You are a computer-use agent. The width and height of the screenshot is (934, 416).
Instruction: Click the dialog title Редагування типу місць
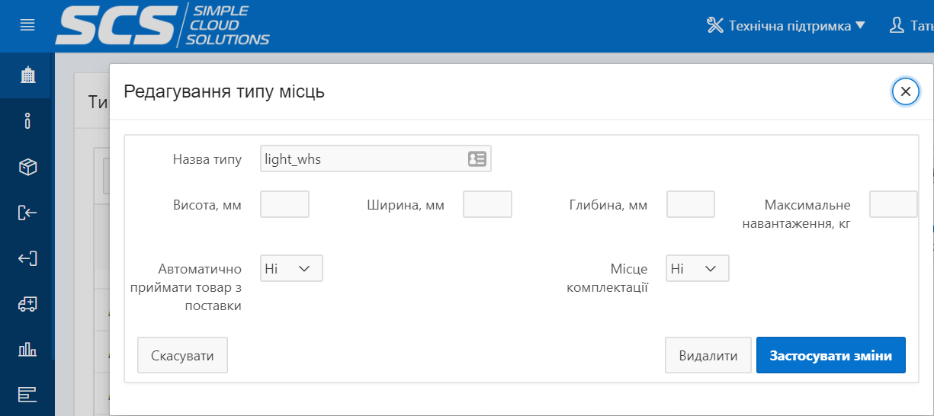[224, 92]
